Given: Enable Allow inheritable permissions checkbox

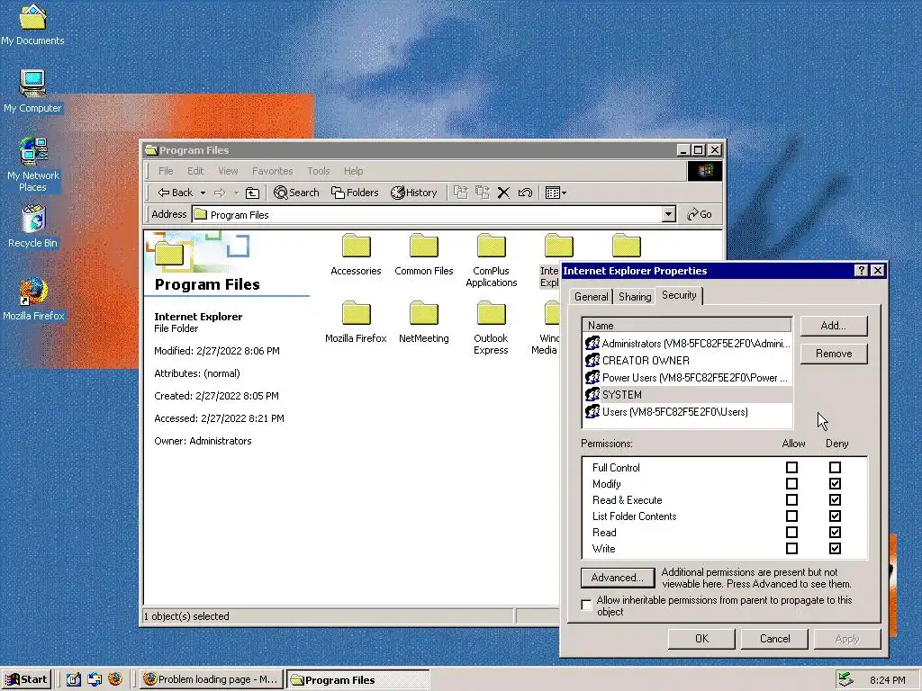Looking at the screenshot, I should tap(586, 605).
